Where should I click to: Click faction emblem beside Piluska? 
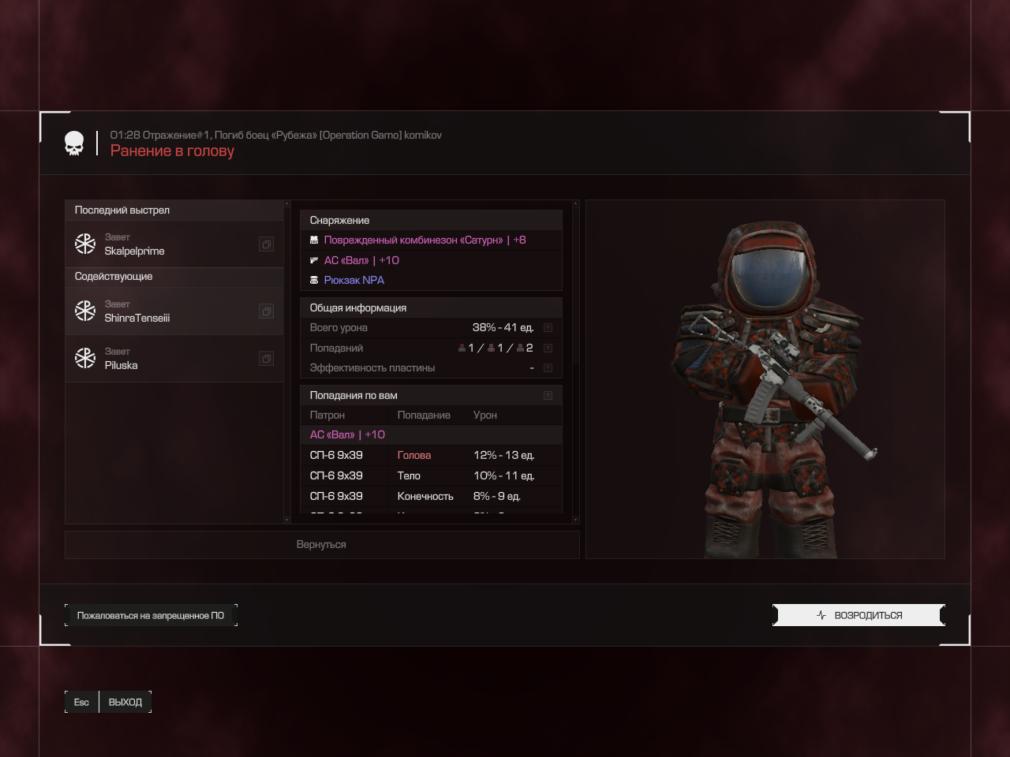85,358
